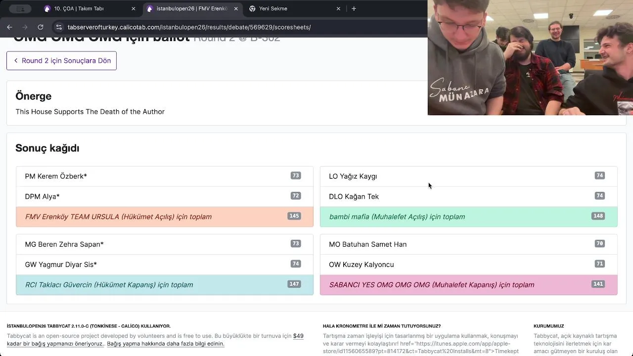The image size is (633, 356).
Task: Click the 'Önerge' heading
Action: click(x=34, y=96)
